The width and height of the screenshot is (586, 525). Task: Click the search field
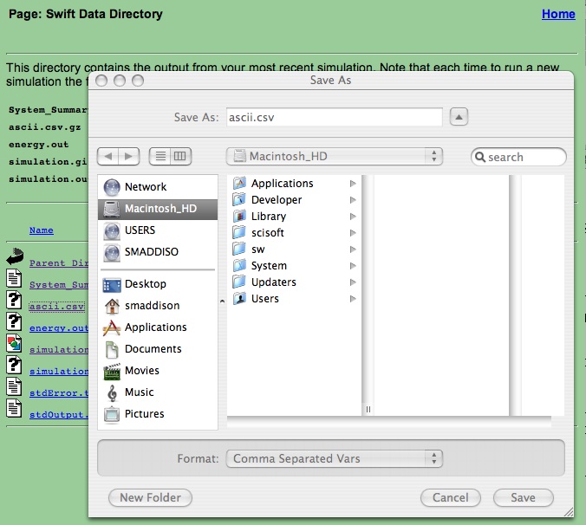click(x=518, y=157)
